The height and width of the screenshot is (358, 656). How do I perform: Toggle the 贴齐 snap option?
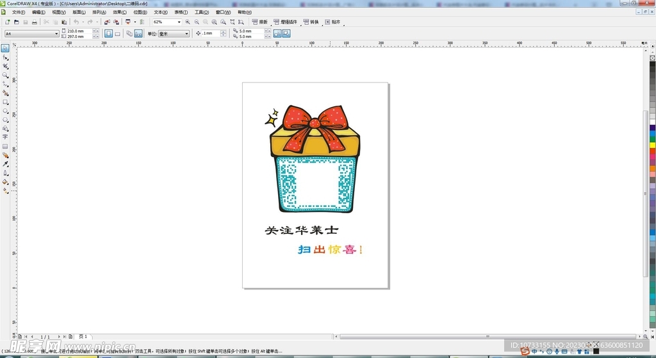pos(333,22)
